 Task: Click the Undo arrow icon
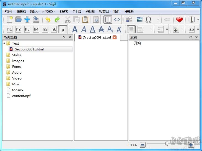pyautogui.click(x=48, y=19)
